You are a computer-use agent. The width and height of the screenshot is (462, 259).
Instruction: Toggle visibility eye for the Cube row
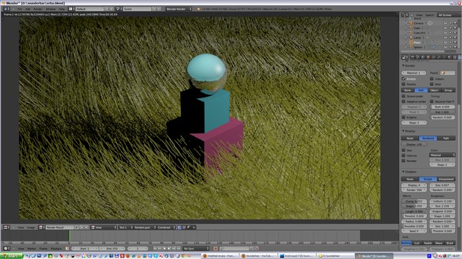445,28
